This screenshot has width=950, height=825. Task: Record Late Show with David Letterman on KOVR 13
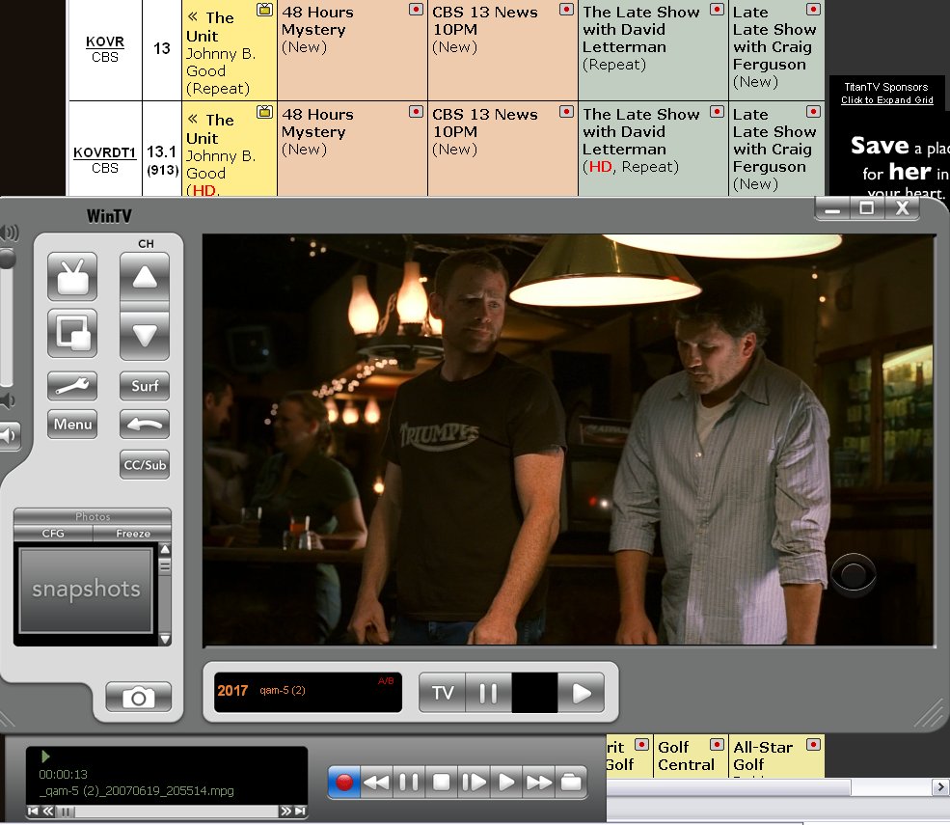tap(717, 9)
